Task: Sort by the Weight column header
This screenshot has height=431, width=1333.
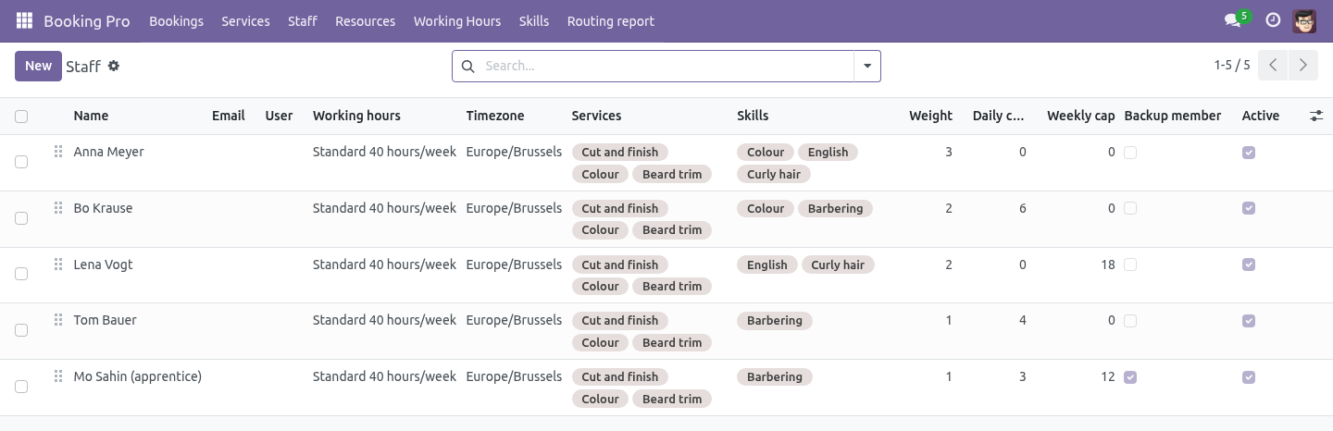Action: click(x=930, y=116)
